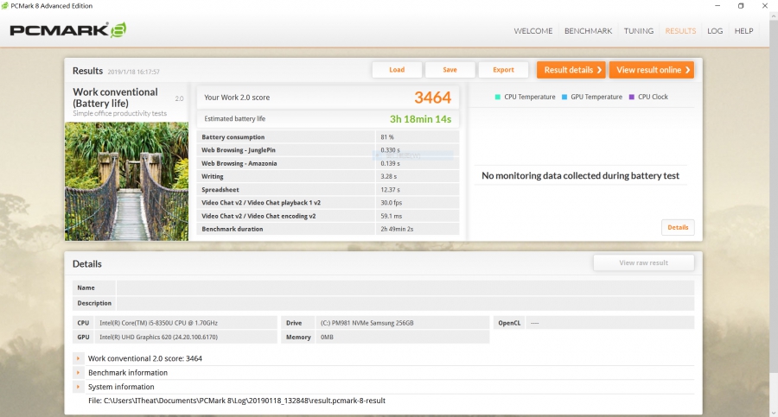Screen dimensions: 778x417
Task: Click the Web Browsing - Amazonia row
Action: coord(328,163)
